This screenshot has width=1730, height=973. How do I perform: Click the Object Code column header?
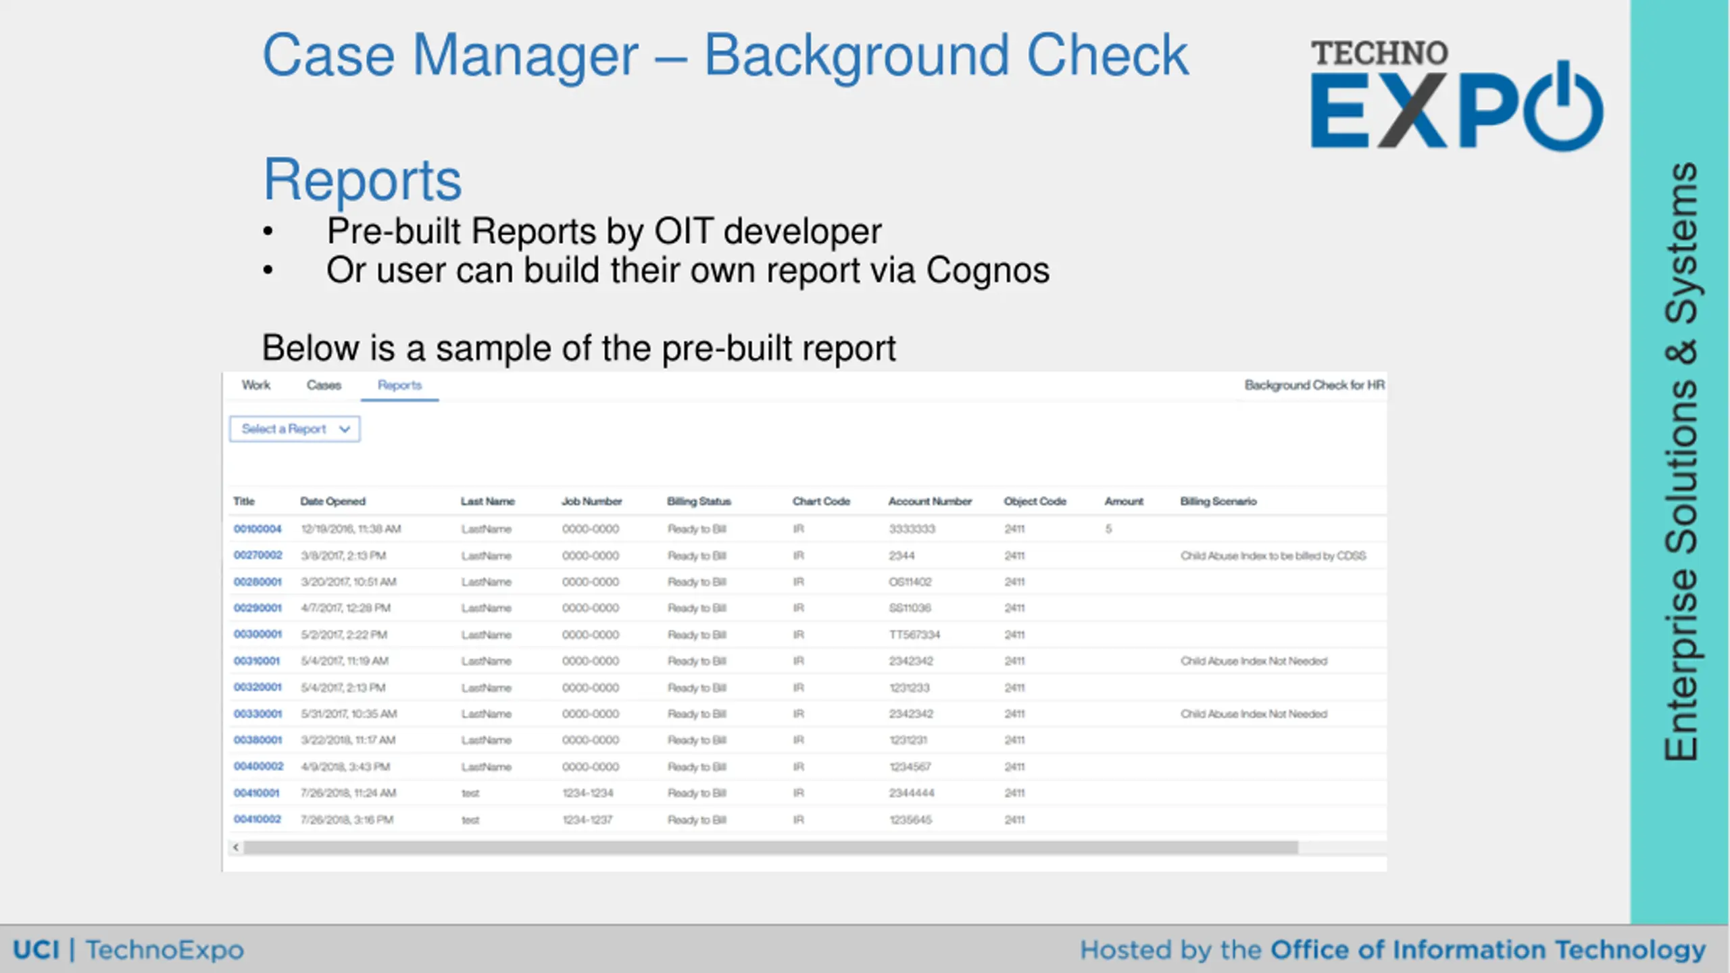(x=1035, y=501)
